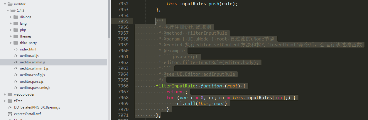Click the zTree folder icon
The height and width of the screenshot is (120, 368).
click(10, 101)
